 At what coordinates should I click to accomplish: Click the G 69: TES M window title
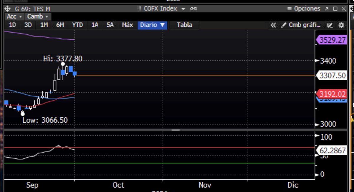click(x=32, y=9)
